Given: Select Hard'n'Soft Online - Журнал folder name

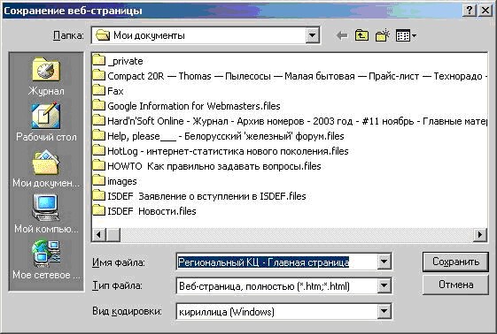Looking at the screenshot, I should (x=298, y=121).
